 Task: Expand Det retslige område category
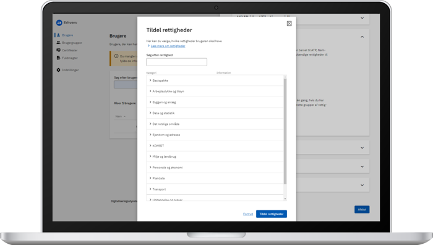click(x=215, y=124)
